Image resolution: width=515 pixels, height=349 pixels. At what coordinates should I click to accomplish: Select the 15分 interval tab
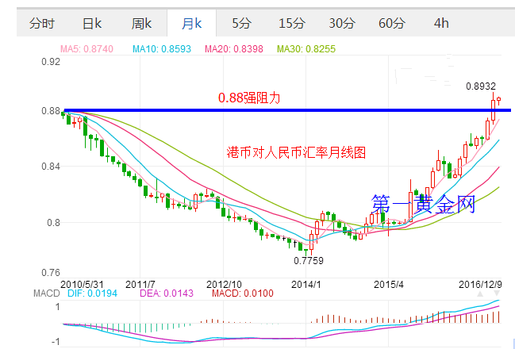coord(291,23)
